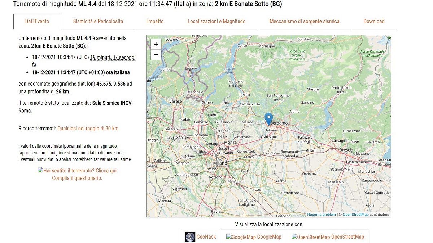Click the Report a problem map link
Screen dimensions: 433x243
tap(322, 215)
